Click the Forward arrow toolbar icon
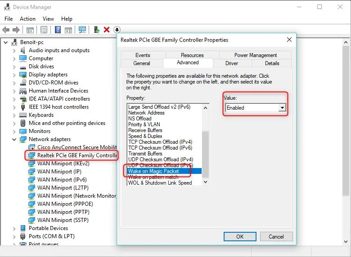 click(16, 30)
